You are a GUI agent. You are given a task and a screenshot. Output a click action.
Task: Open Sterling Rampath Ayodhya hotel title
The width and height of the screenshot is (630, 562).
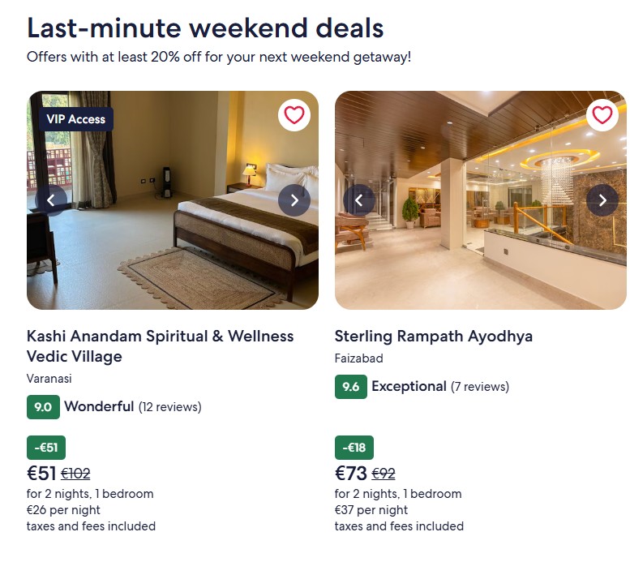434,337
